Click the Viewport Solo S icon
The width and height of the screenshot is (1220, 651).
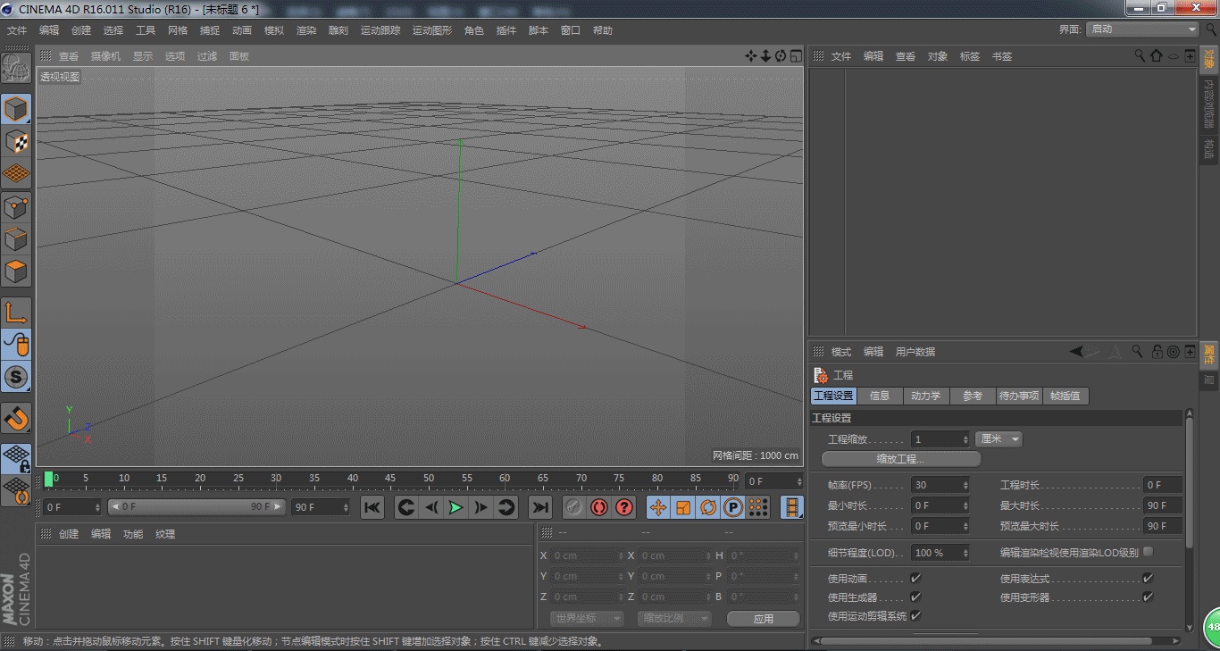coord(16,377)
